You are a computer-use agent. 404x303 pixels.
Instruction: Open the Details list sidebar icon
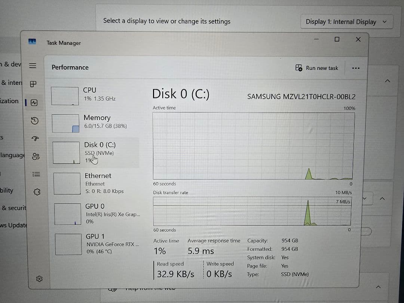pos(36,174)
